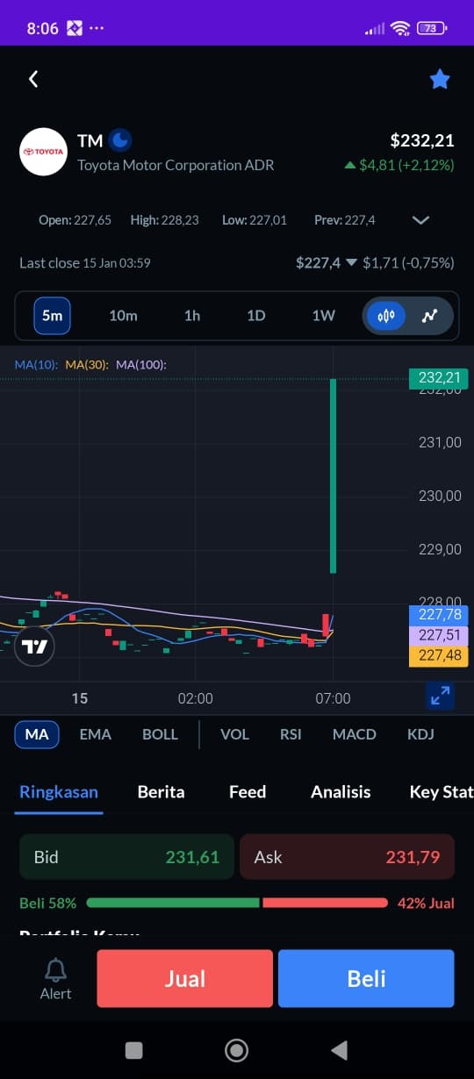Select the 1h timeframe
The image size is (474, 1079).
coord(192,316)
